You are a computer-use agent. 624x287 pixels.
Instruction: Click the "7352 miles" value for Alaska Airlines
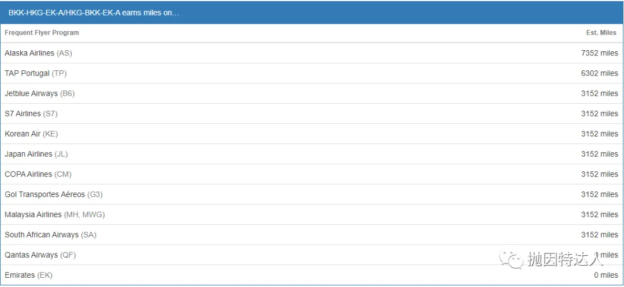coord(600,53)
